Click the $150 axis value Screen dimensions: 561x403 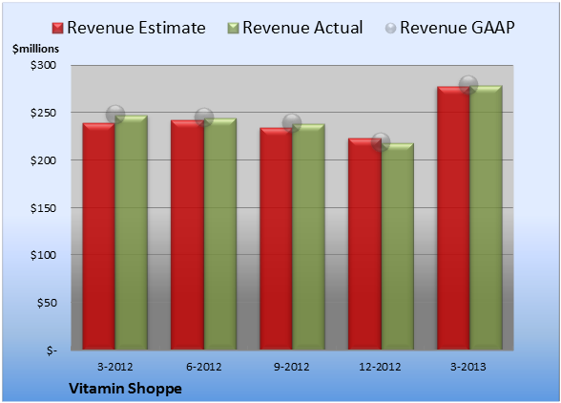[43, 208]
